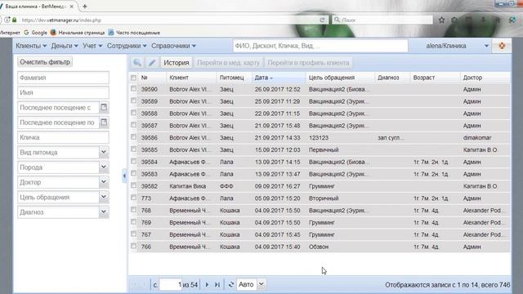Click the Фамилия filter field
This screenshot has height=294, width=523.
[63, 78]
